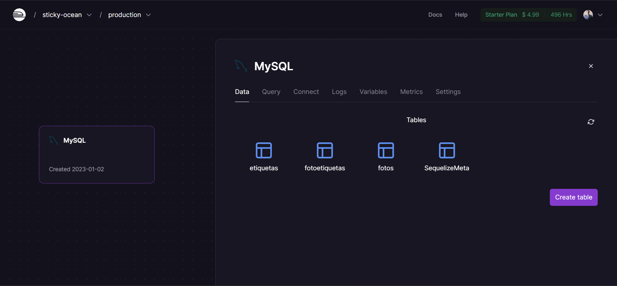Image resolution: width=617 pixels, height=286 pixels.
Task: Click the fotos table label
Action: [x=386, y=168]
